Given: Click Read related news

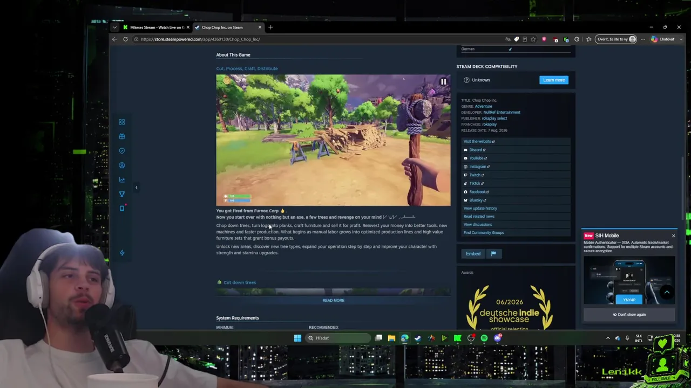Looking at the screenshot, I should tap(479, 217).
